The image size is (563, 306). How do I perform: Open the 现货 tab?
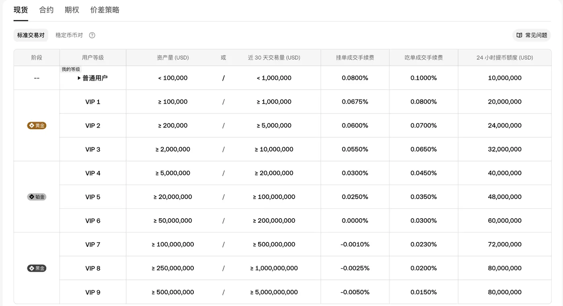[x=21, y=10]
